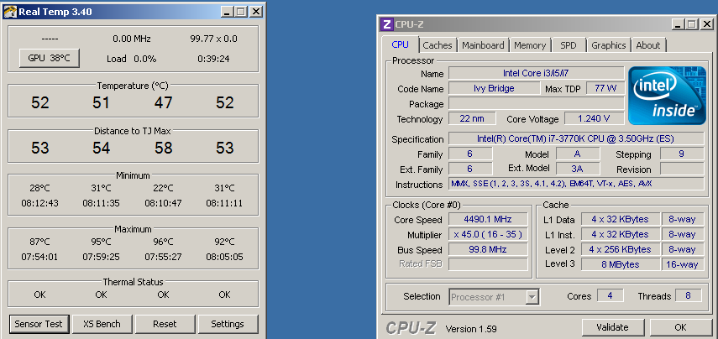718x339 pixels.
Task: Click the GPU 38°C button
Action: tap(49, 59)
